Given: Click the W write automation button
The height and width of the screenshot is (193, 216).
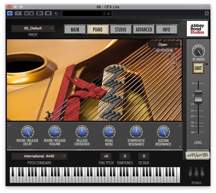Looking at the screenshot, I should pyautogui.click(x=31, y=13).
